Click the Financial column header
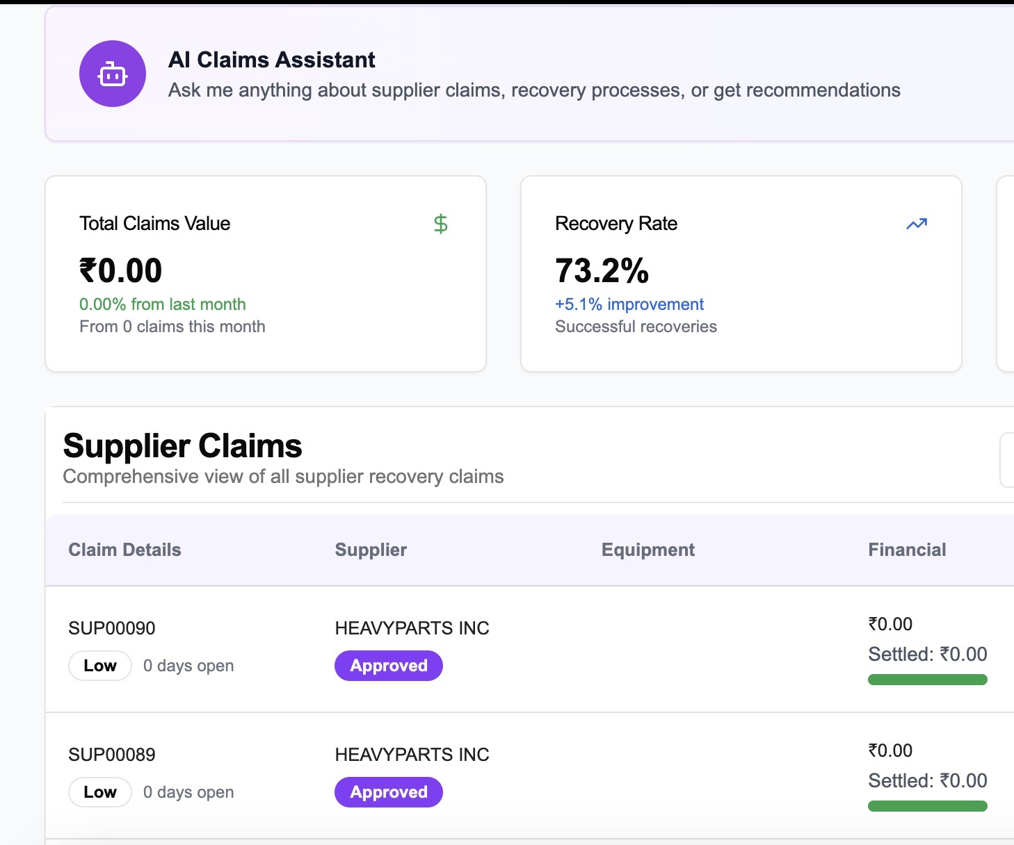The height and width of the screenshot is (845, 1014). tap(907, 550)
